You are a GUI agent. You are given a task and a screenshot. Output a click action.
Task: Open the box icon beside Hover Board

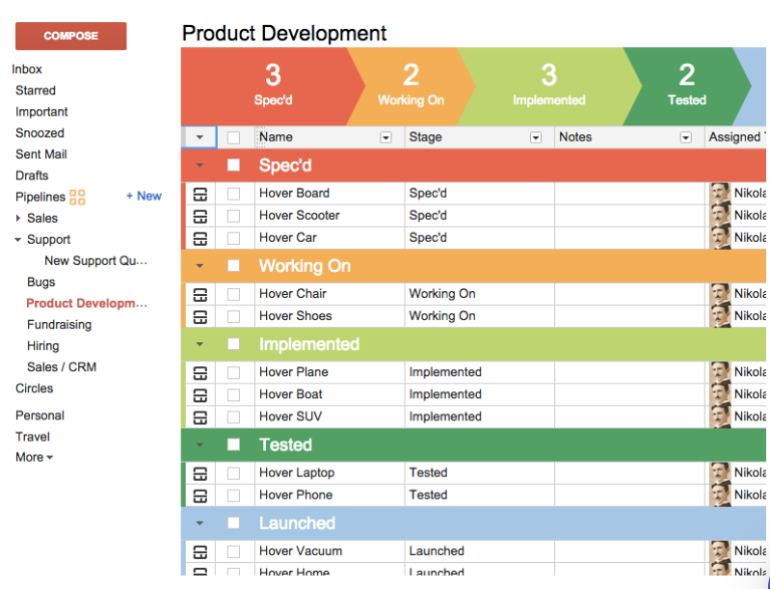(x=200, y=194)
